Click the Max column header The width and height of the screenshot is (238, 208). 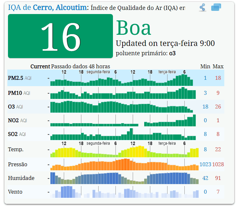point(218,66)
